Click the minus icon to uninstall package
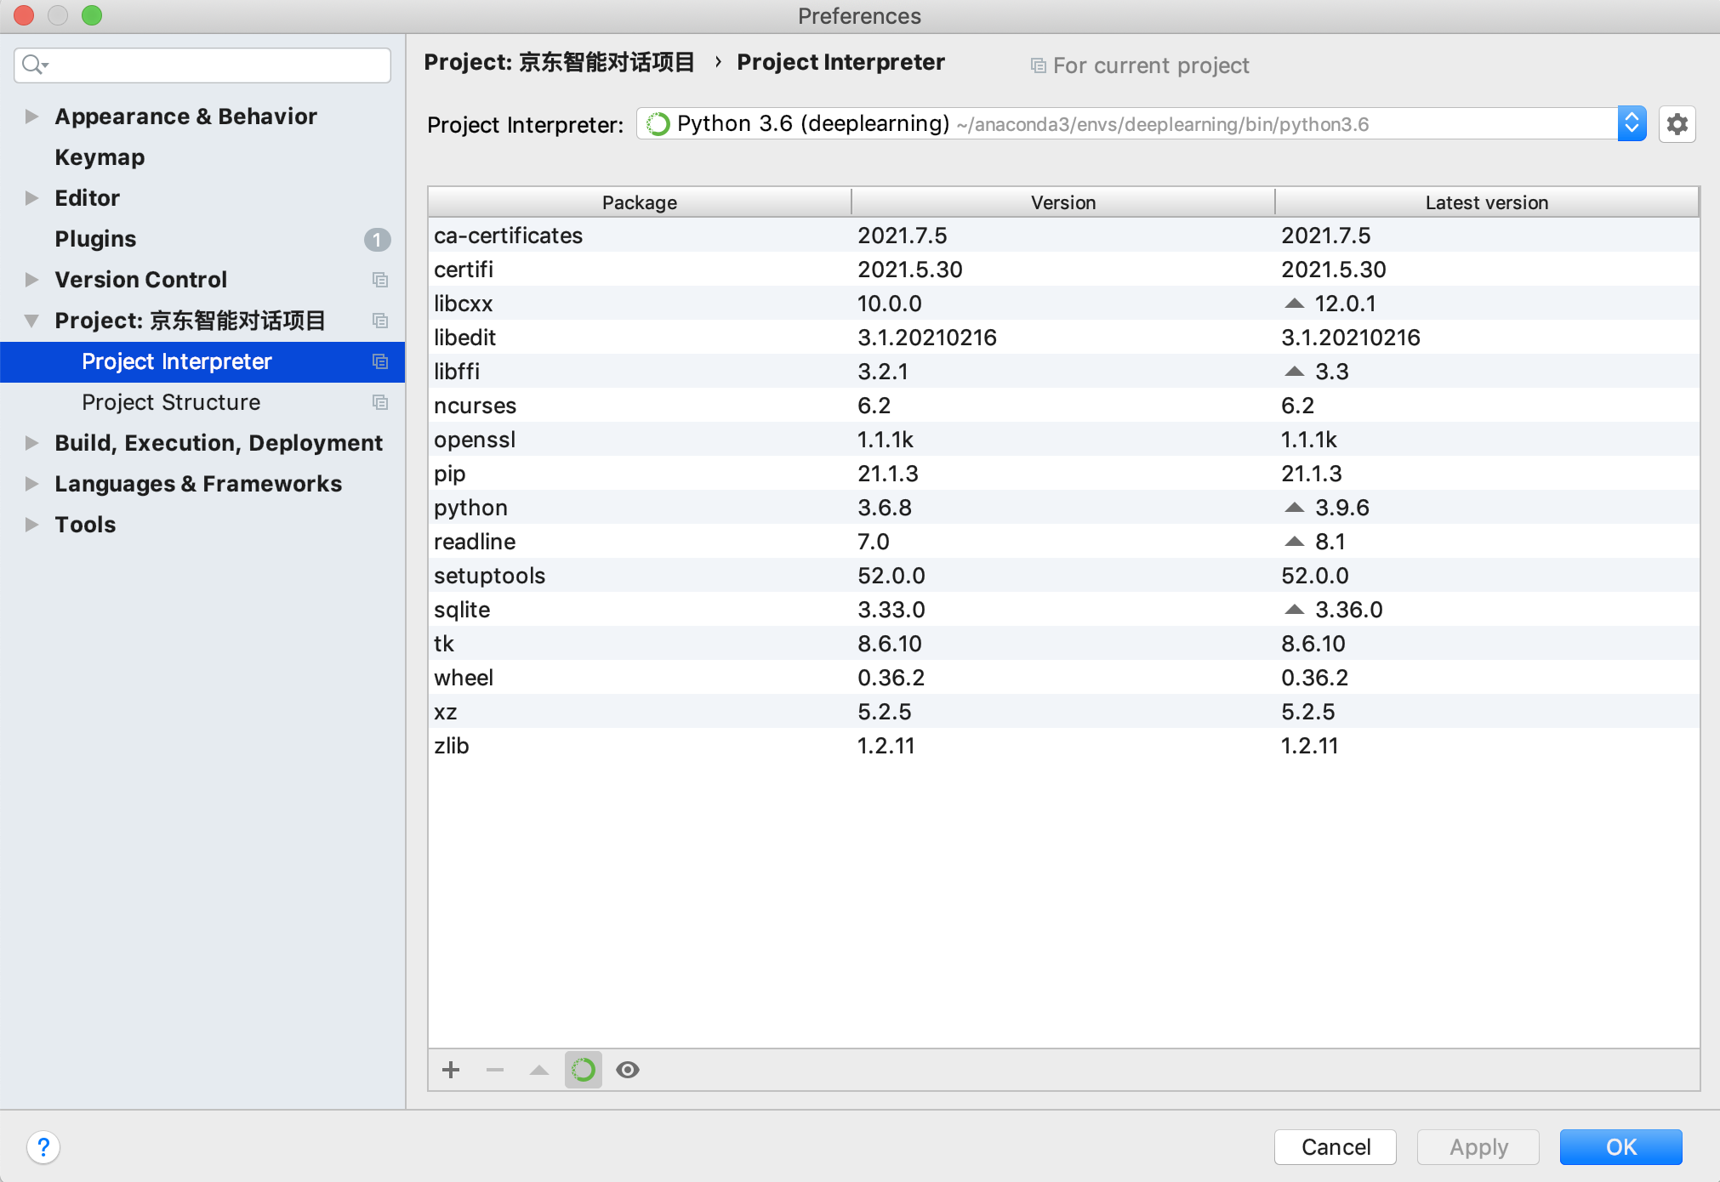Image resolution: width=1720 pixels, height=1182 pixels. [x=495, y=1070]
